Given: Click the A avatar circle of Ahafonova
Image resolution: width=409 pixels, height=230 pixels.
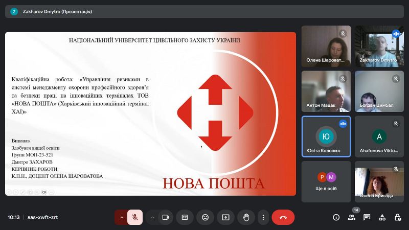Looking at the screenshot, I should point(379,136).
